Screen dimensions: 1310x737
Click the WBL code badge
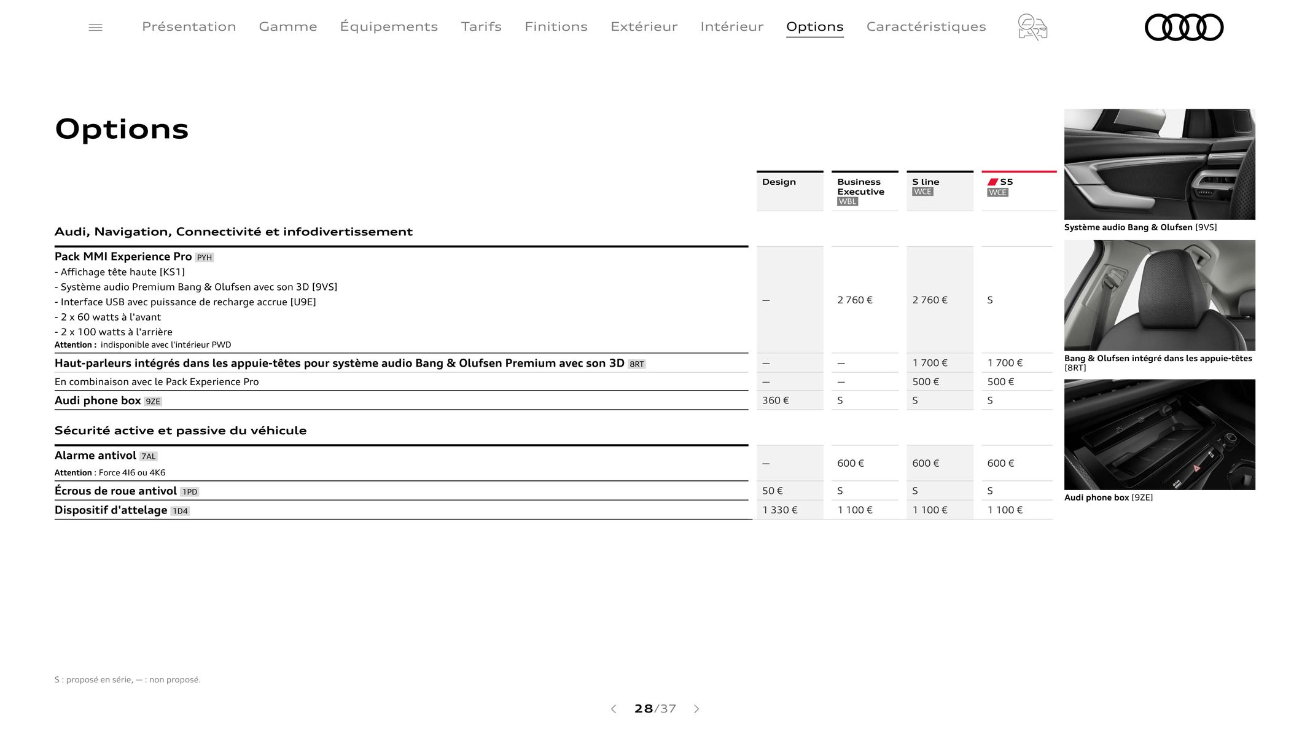(848, 201)
